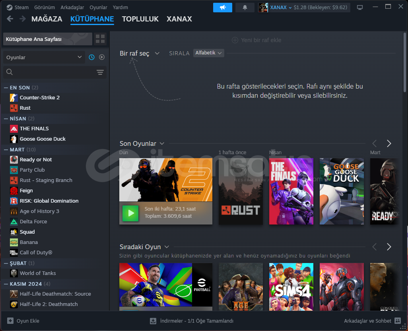Click the Rust - Staging Branch icon
This screenshot has height=331, width=408.
14,180
